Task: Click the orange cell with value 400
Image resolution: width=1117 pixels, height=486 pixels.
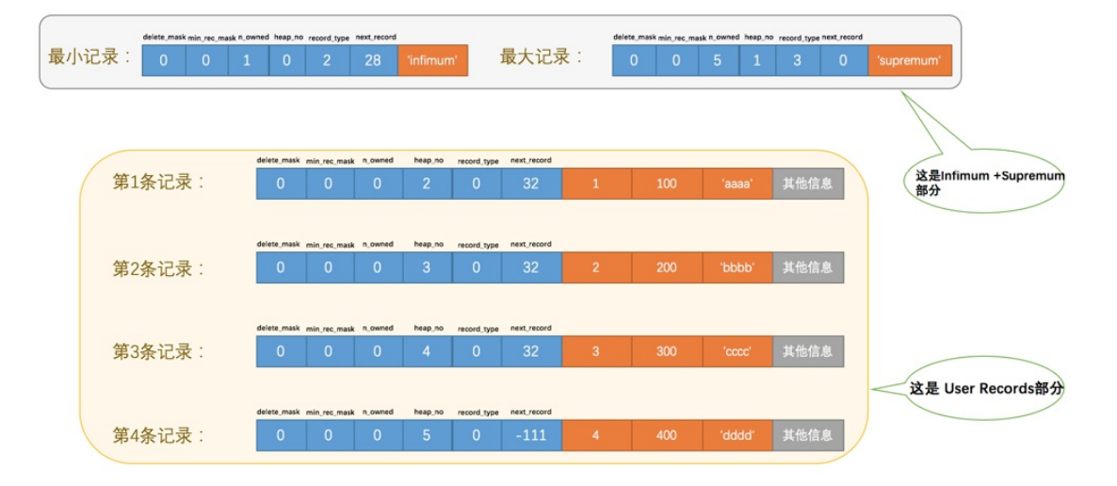Action: 667,435
